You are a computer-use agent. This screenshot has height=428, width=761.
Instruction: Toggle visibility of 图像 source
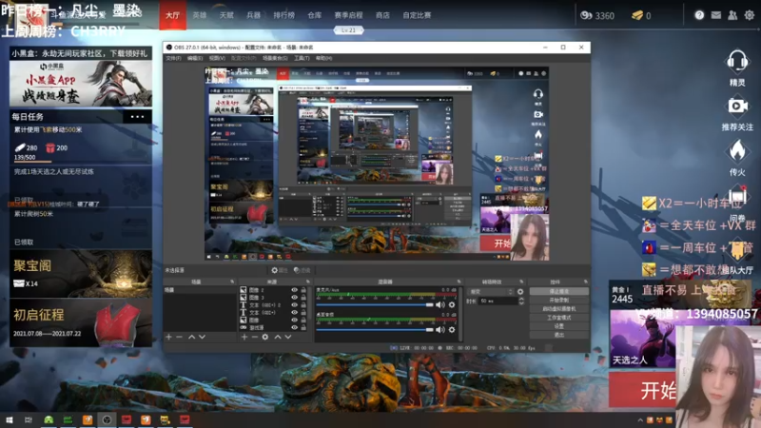294,320
